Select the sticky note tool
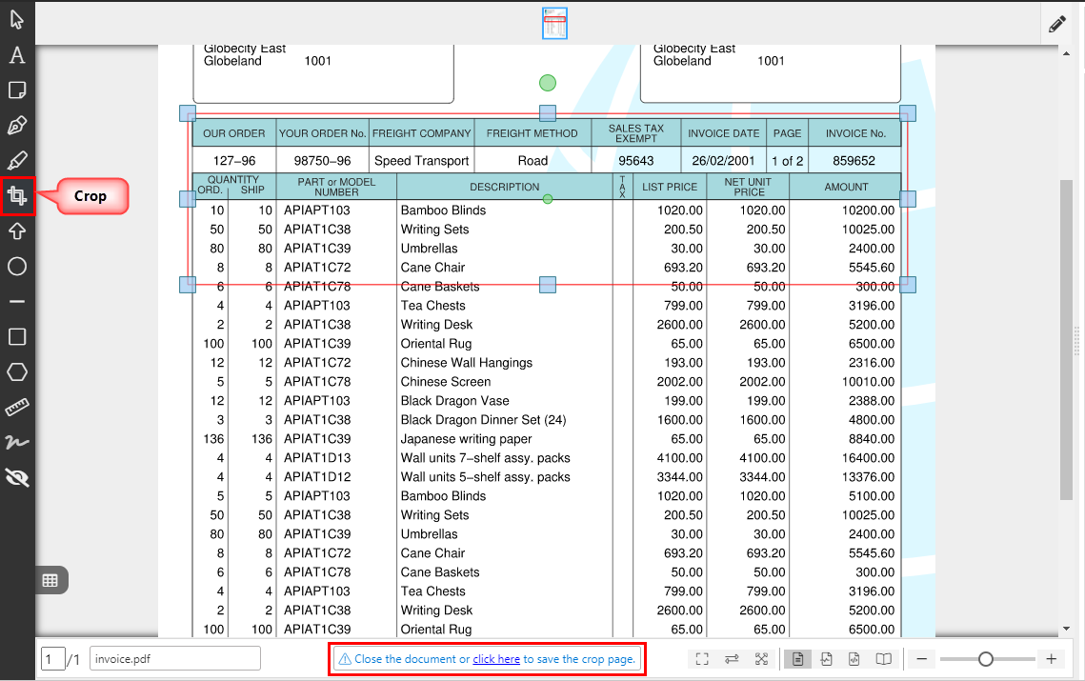 click(x=17, y=90)
